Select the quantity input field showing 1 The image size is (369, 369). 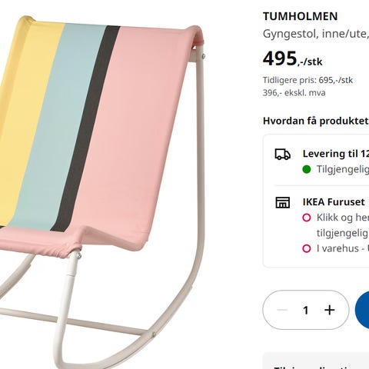[x=305, y=310]
